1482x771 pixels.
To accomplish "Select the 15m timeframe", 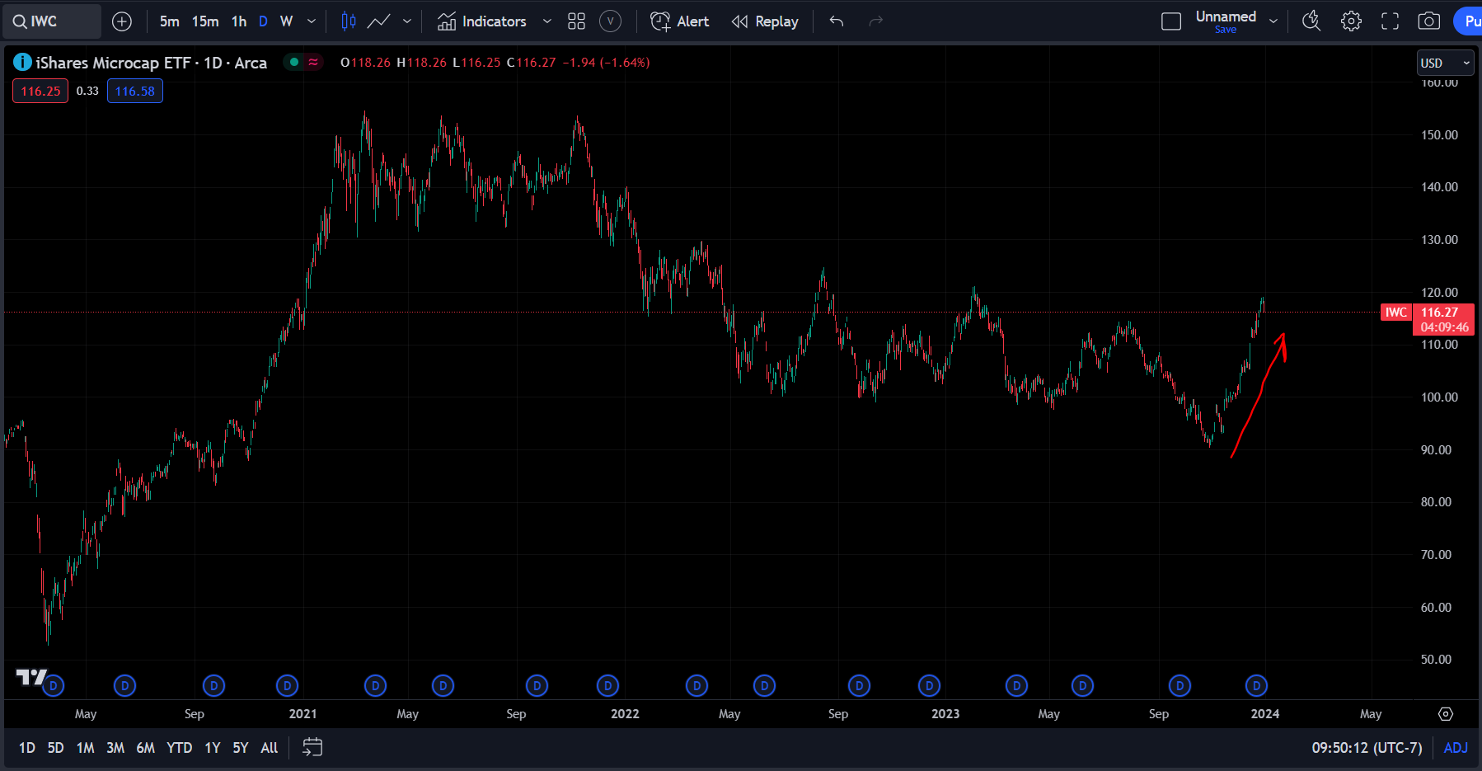I will click(205, 21).
